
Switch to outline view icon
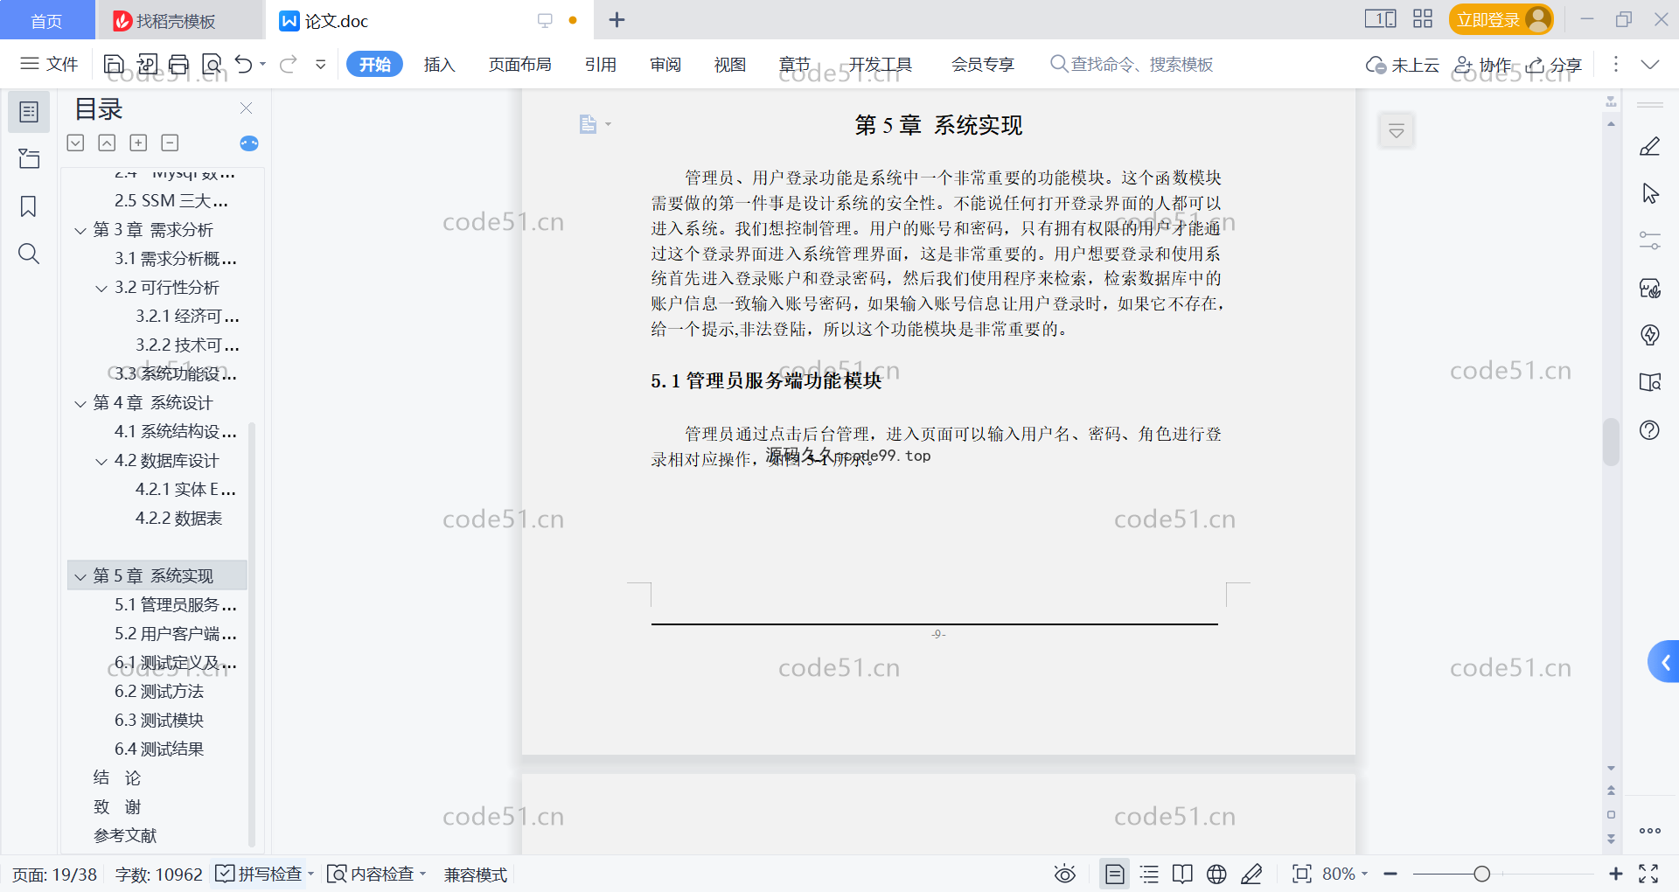(1149, 875)
